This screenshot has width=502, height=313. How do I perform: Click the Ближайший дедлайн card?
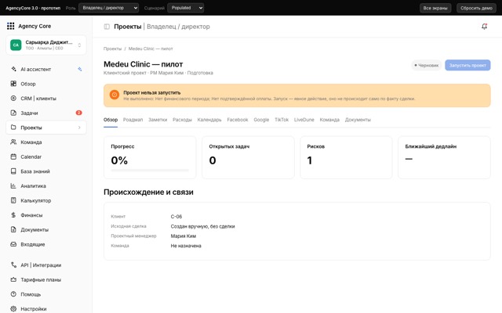tap(445, 157)
